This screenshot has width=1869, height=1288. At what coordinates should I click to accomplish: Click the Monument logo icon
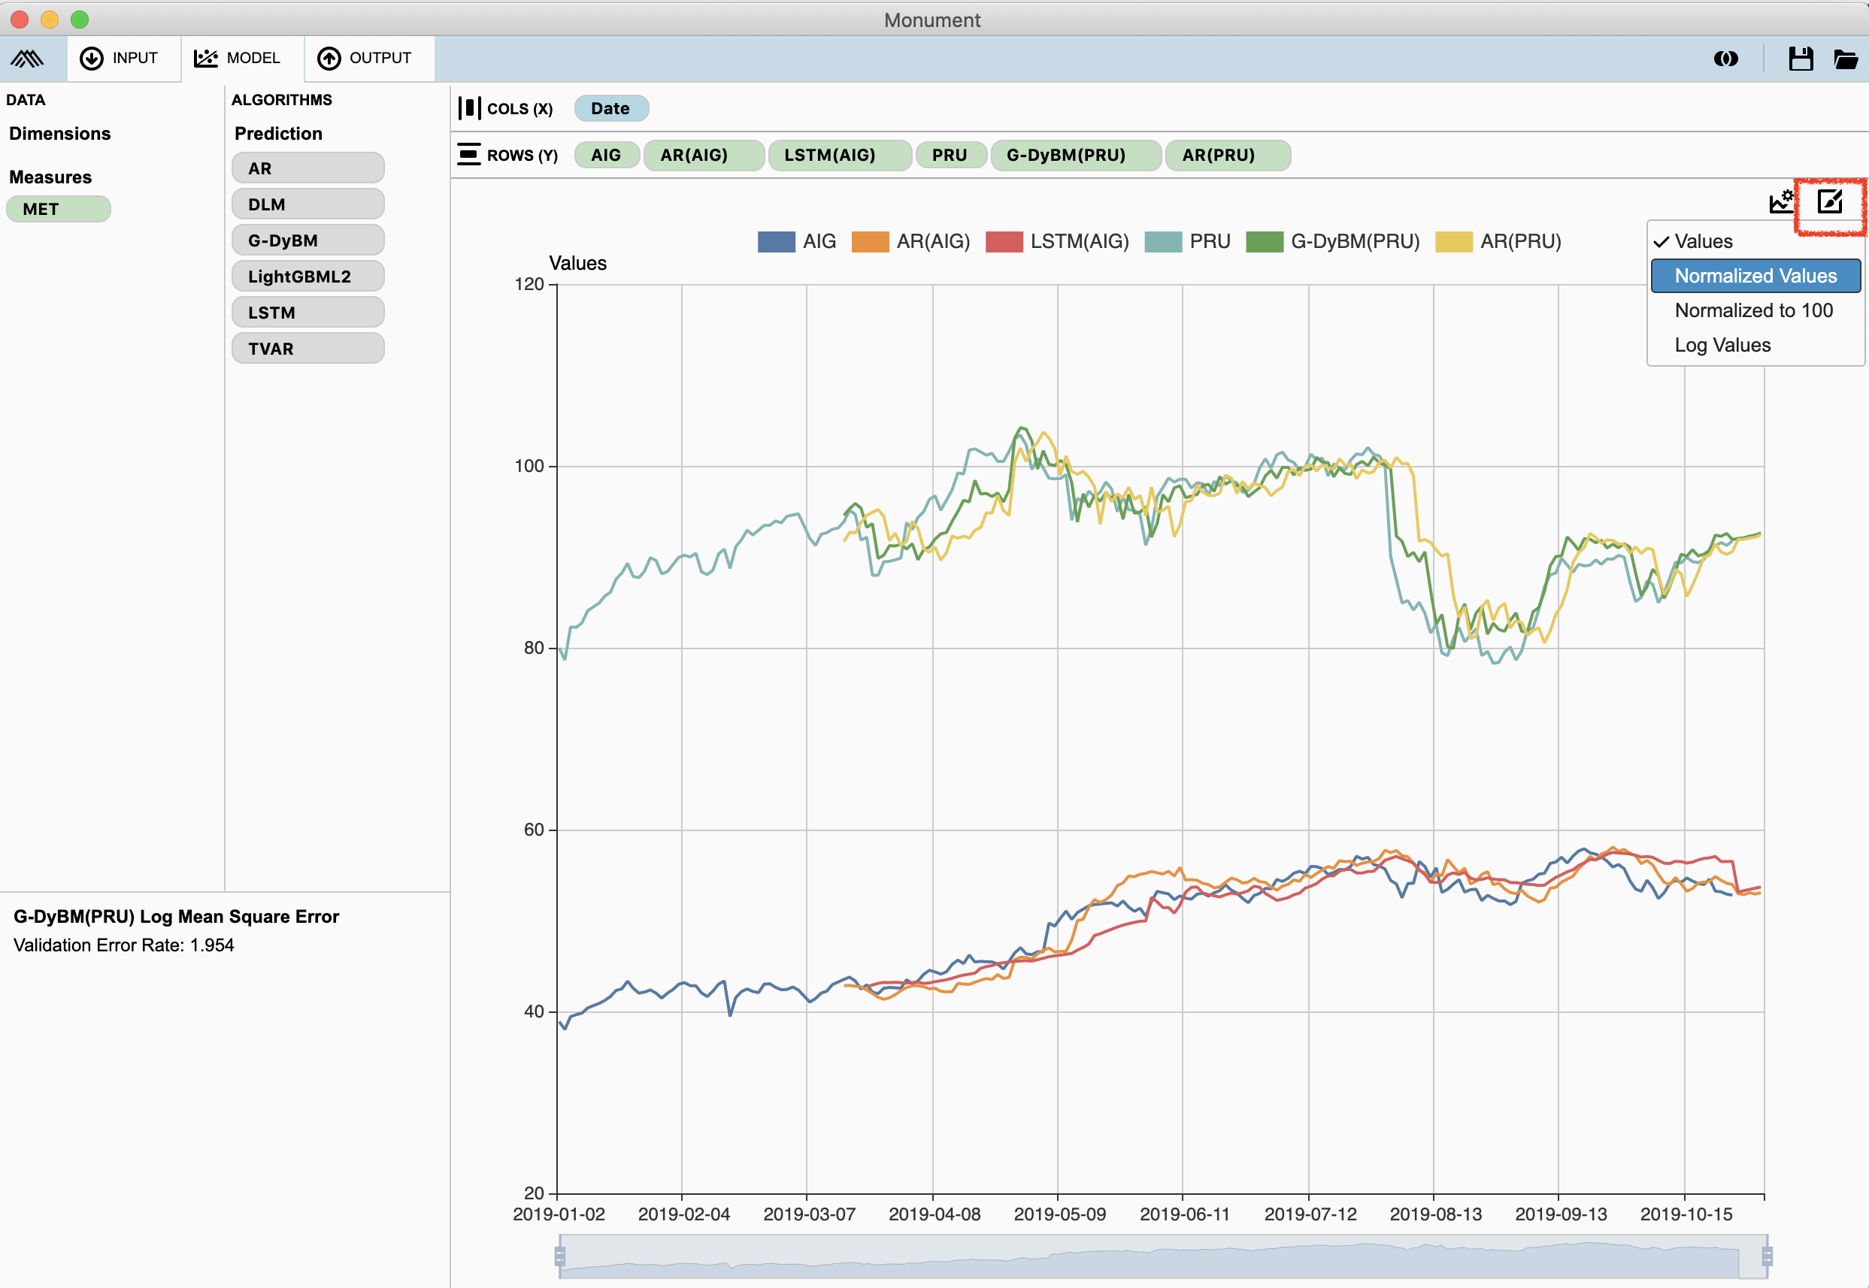coord(26,58)
